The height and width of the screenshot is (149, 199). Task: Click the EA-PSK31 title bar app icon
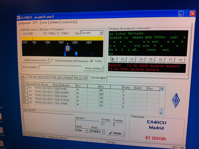tap(18, 18)
